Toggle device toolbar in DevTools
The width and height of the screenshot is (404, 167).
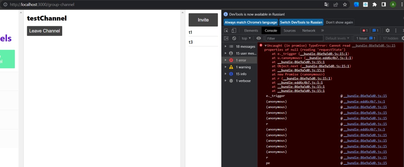(x=234, y=31)
